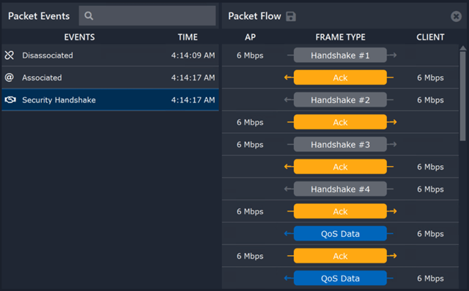Select the Security Handshake event row
The image size is (469, 291).
(x=110, y=99)
